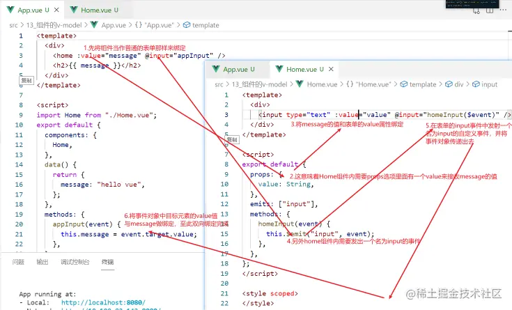Select the Home.vue tab in front editor
This screenshot has width=512, height=310.
(x=300, y=69)
